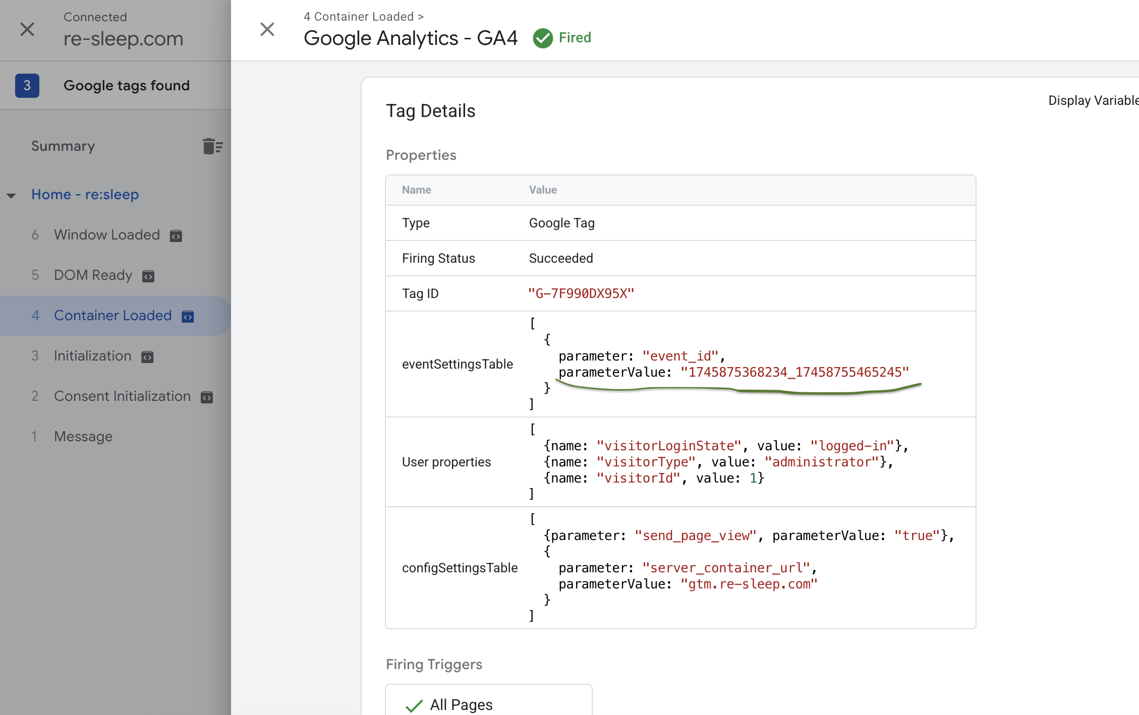This screenshot has width=1139, height=715.
Task: Click the Container Loaded code icon
Action: point(188,317)
